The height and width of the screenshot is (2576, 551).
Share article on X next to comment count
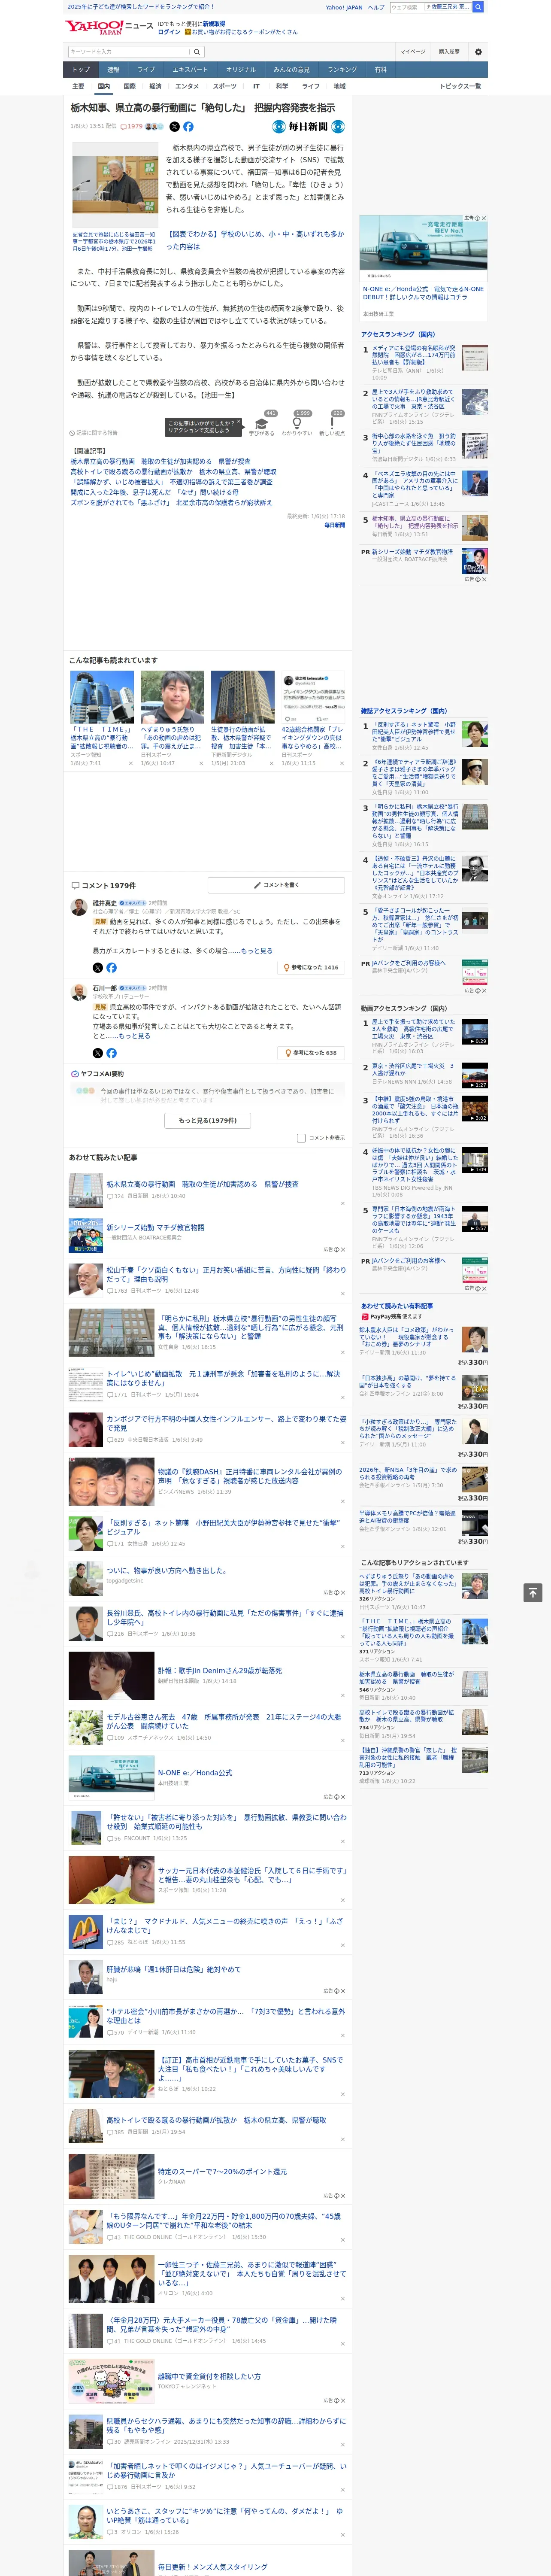[174, 127]
